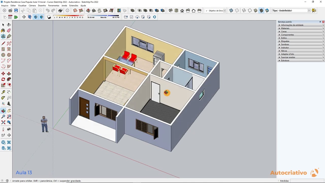The image size is (325, 183).
Task: Close the Instrutor panel
Action: pos(323,48)
